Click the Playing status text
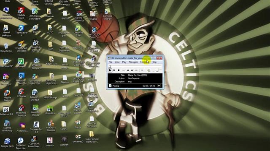The width and height of the screenshot is (270, 151). 116,86
